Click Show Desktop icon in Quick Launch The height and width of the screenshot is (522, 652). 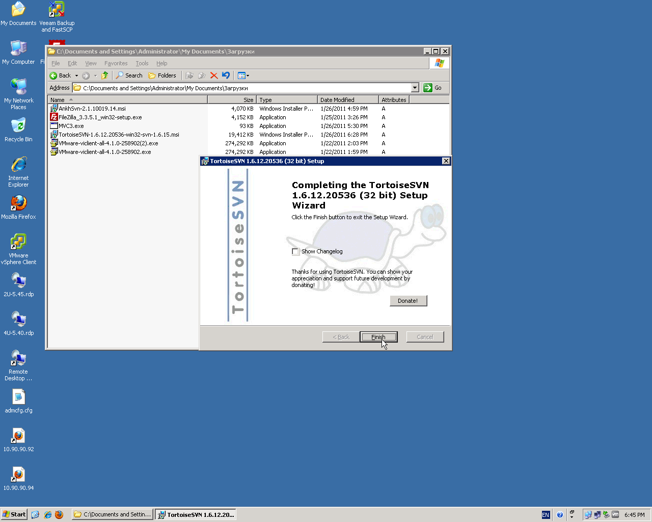click(35, 515)
